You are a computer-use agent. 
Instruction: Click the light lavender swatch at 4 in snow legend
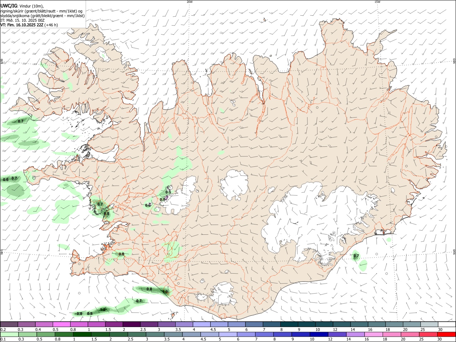coord(201,324)
